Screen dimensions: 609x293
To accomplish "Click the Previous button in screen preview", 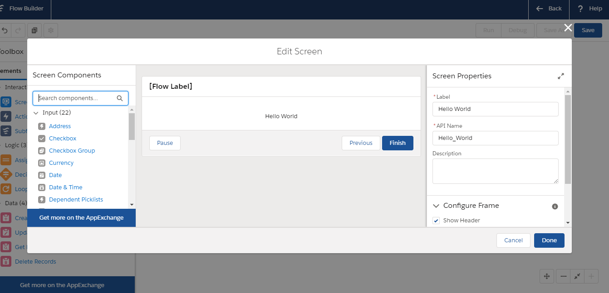I will pyautogui.click(x=361, y=143).
